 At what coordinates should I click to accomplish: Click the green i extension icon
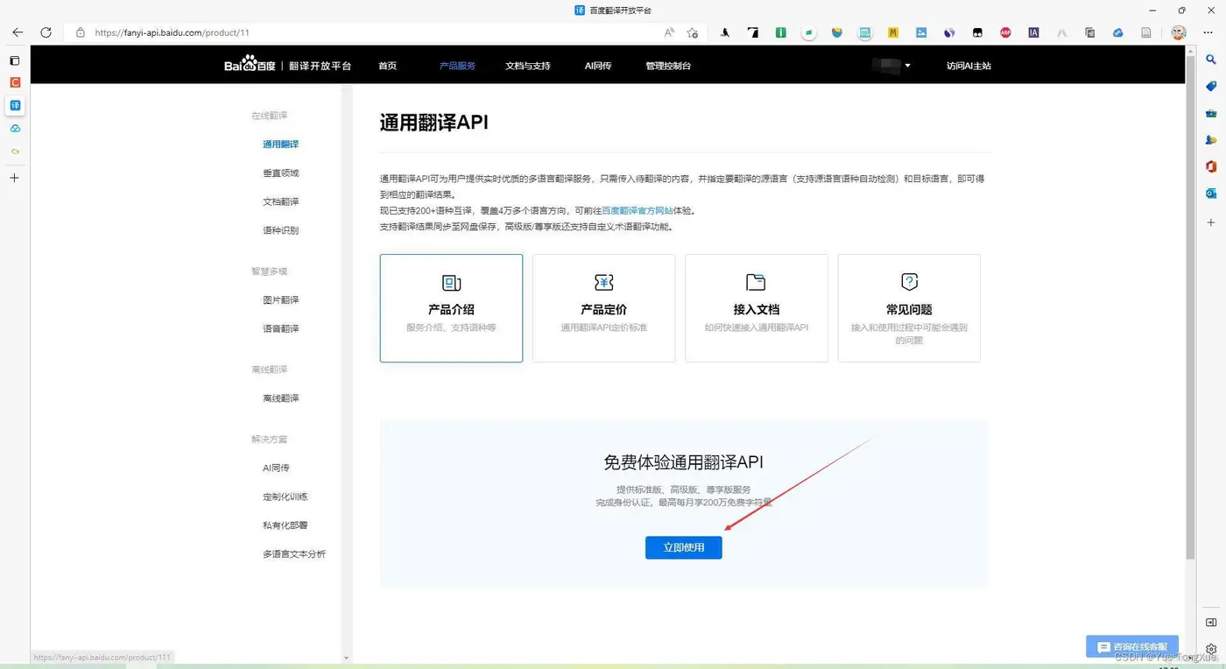click(x=780, y=32)
